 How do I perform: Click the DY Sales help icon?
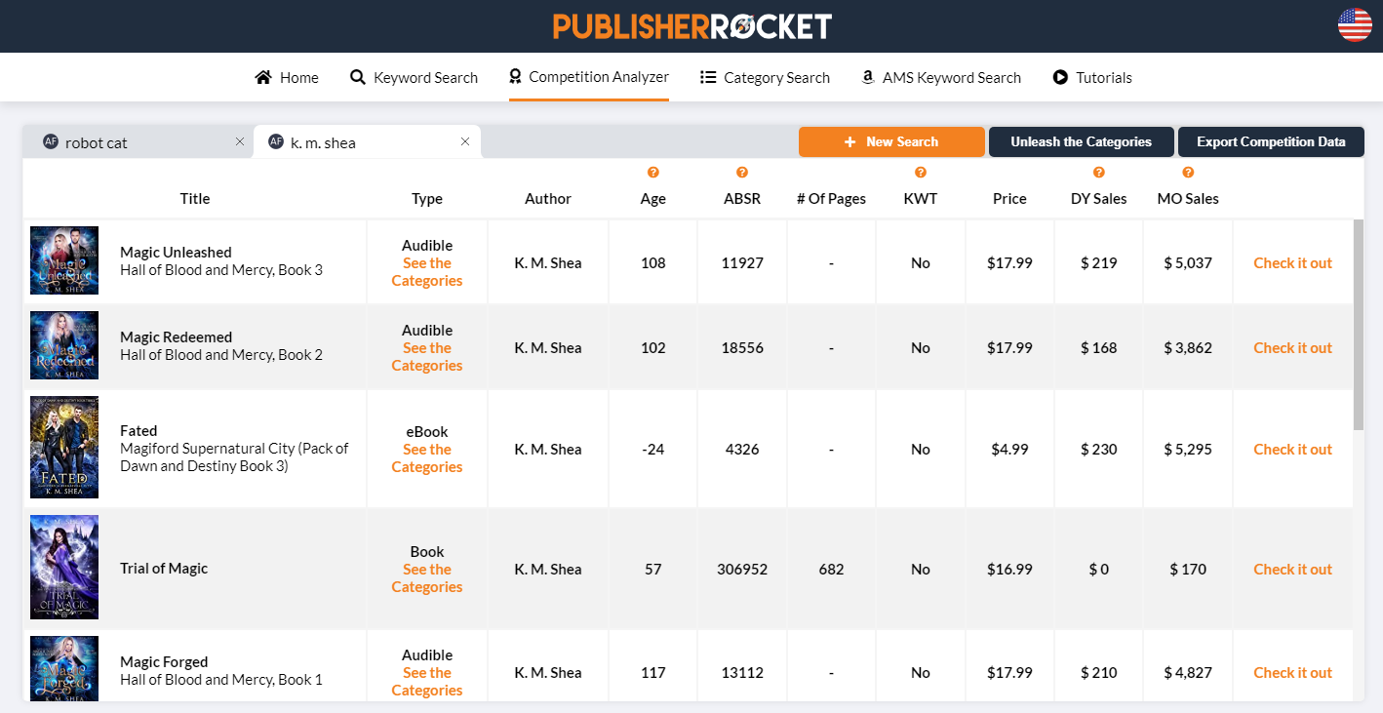(1098, 172)
